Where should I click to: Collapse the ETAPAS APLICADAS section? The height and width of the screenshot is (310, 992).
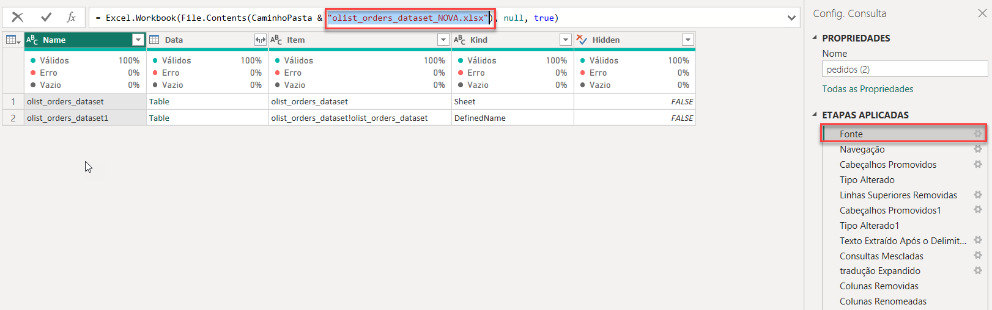tap(815, 115)
